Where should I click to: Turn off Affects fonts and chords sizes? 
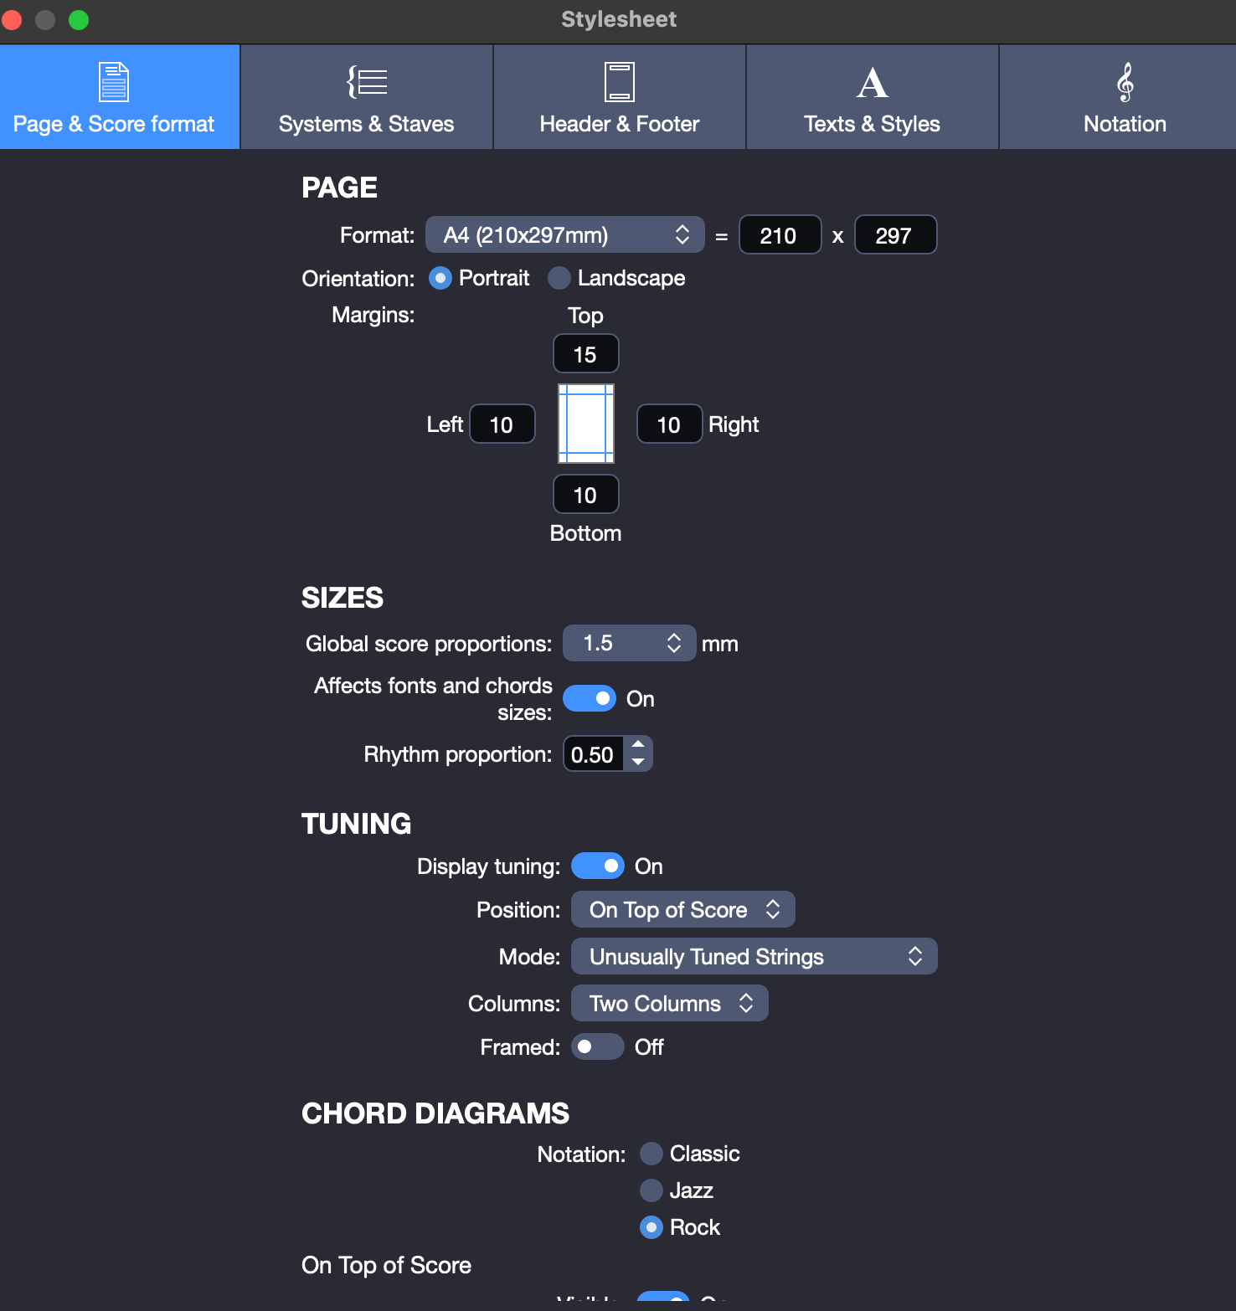coord(590,698)
